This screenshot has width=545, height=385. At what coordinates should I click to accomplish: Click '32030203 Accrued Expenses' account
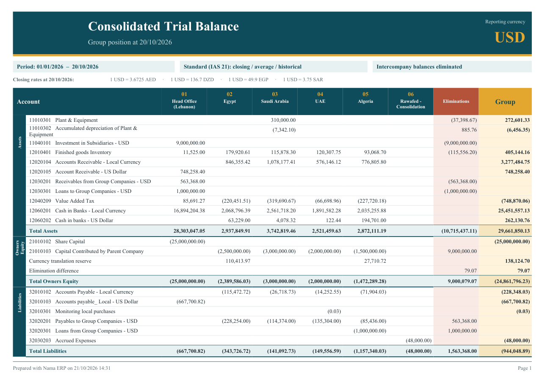pos(63,341)
